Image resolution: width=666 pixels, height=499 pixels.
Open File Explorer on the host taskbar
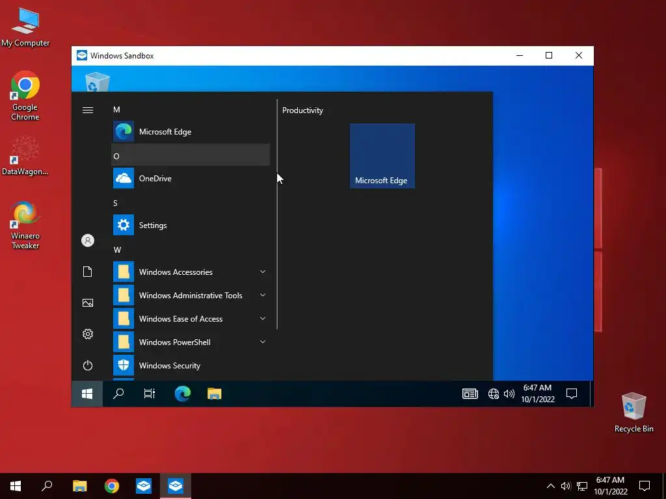[80, 486]
